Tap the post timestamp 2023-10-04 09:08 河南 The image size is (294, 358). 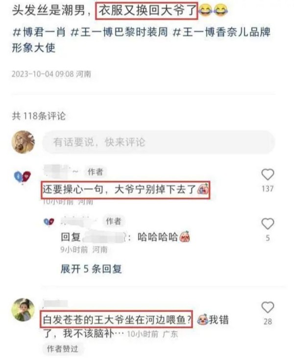pos(51,74)
